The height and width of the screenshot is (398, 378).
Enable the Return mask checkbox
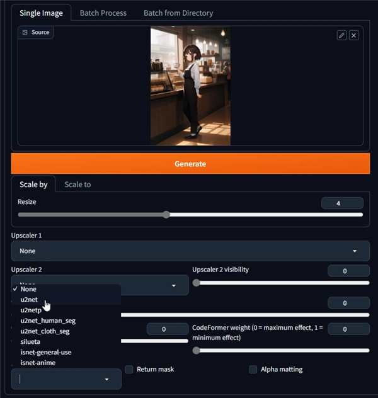pyautogui.click(x=129, y=369)
